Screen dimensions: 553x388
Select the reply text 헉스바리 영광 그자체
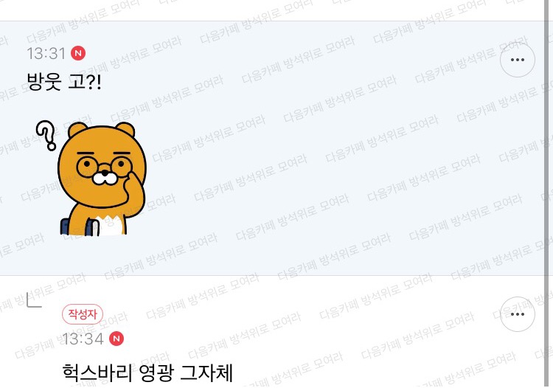pos(147,373)
